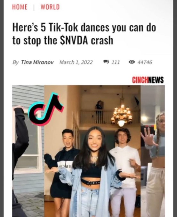
Task: Click the CINCHNEWS logo
Action: pos(148,80)
